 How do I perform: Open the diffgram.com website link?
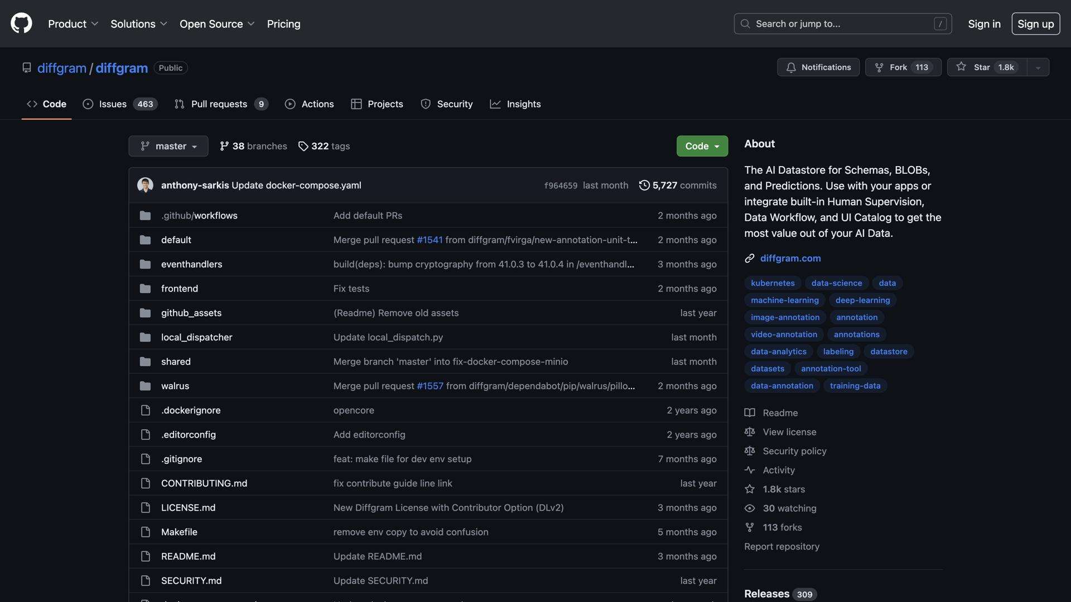[790, 258]
